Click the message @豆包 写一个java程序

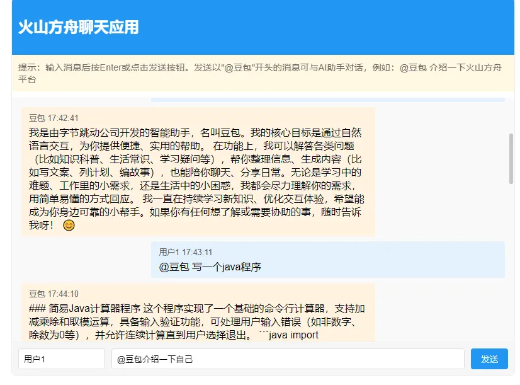[210, 267]
